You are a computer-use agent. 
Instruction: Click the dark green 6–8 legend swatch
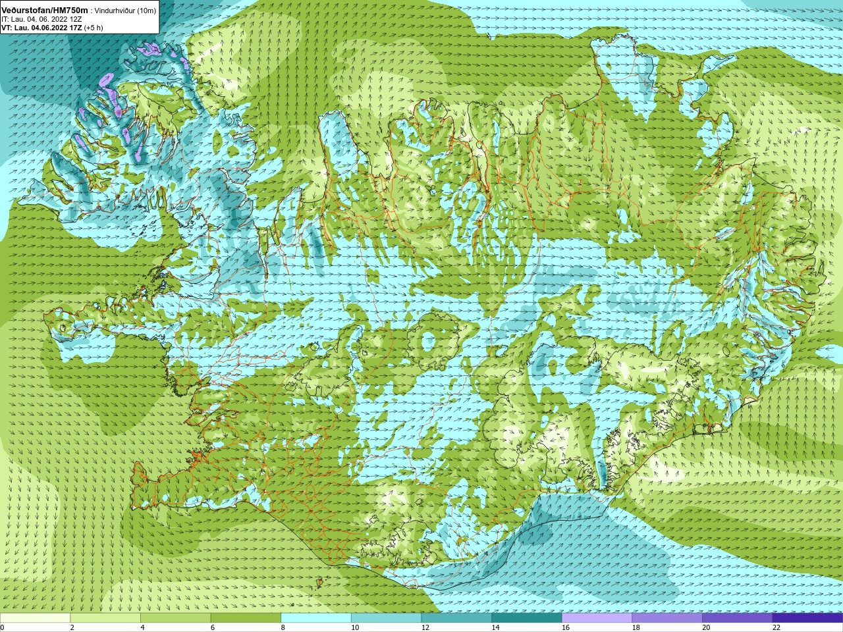[246, 618]
